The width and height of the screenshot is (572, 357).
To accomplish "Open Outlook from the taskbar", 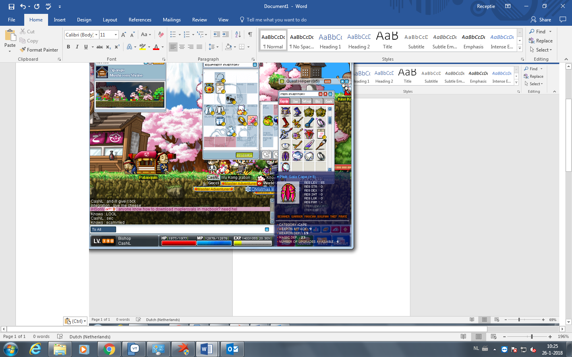I will pos(232,349).
